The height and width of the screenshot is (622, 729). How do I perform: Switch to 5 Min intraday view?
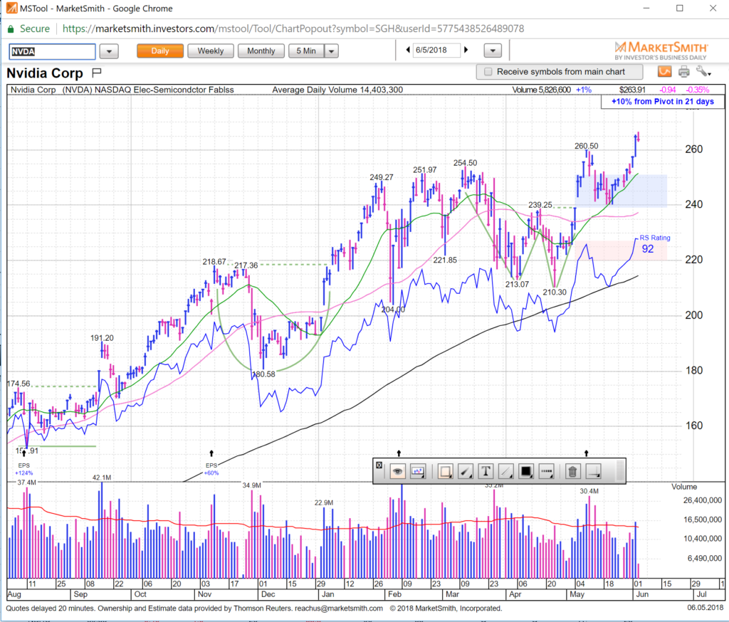(x=306, y=51)
